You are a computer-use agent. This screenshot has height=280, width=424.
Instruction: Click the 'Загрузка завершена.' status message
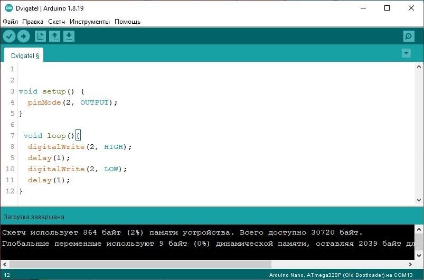(34, 217)
